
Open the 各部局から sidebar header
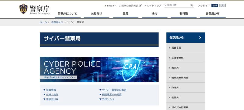[x=185, y=37]
